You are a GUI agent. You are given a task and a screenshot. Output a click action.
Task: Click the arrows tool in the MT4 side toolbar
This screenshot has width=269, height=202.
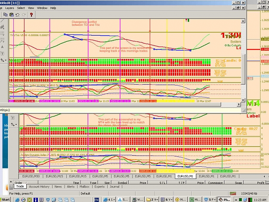(x=12, y=125)
